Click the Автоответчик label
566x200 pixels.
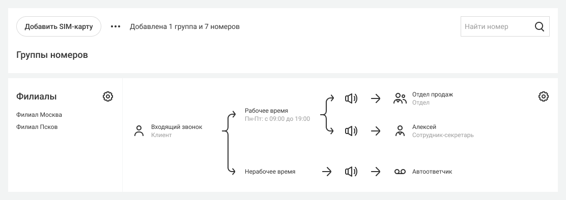pos(432,172)
